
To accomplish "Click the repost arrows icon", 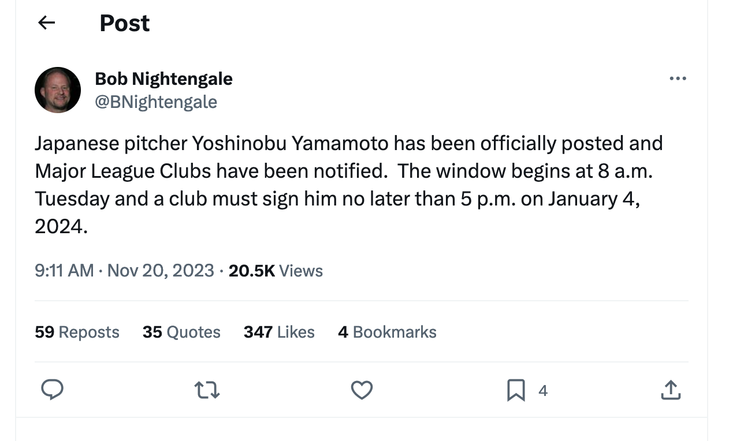I will point(207,391).
